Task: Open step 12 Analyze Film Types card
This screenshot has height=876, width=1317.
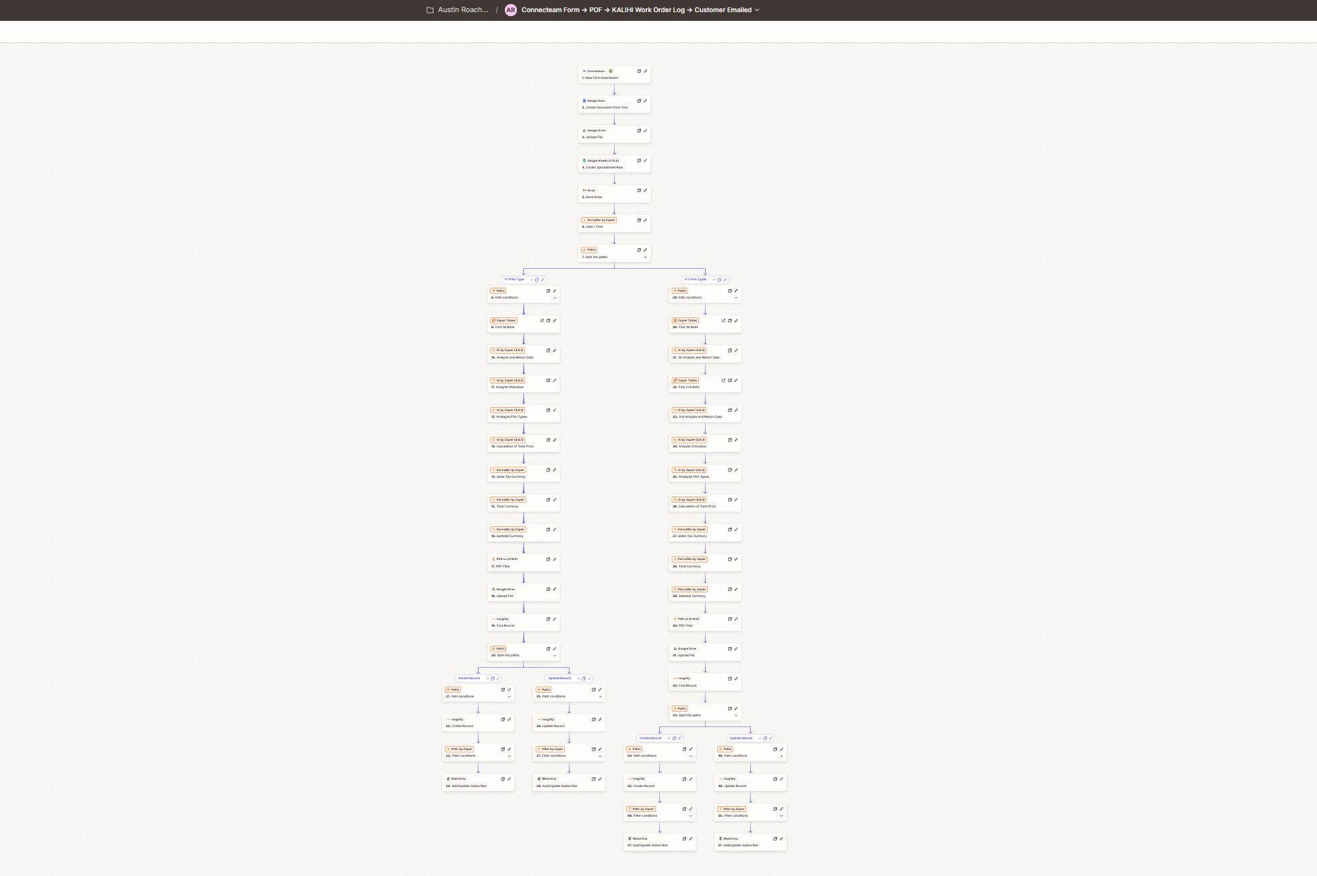Action: (524, 413)
